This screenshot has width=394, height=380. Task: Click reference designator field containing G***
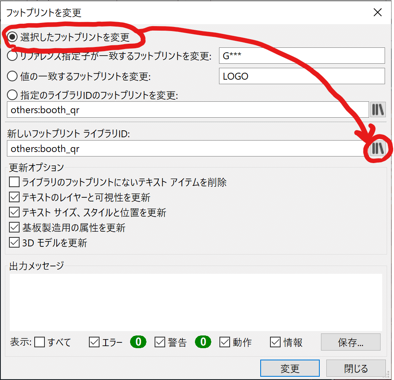(x=302, y=56)
